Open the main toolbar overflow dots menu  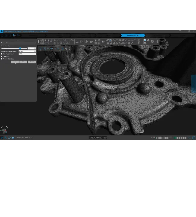[x=158, y=42]
